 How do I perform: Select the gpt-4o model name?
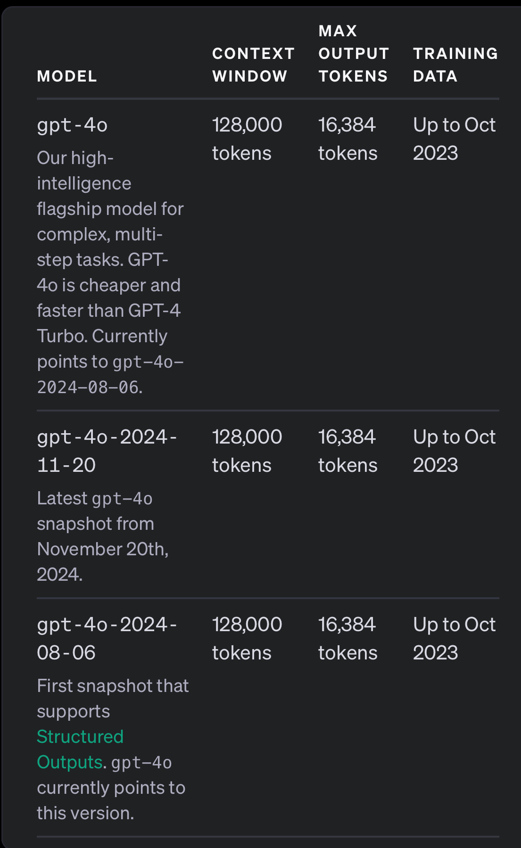click(72, 125)
